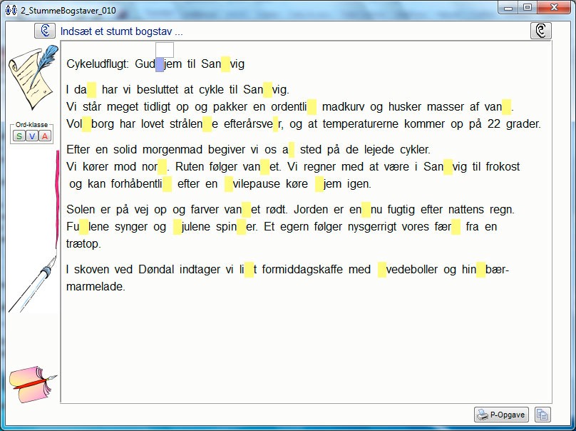Click the 'Ord-klasse' group label
The width and height of the screenshot is (576, 431).
[x=31, y=125]
